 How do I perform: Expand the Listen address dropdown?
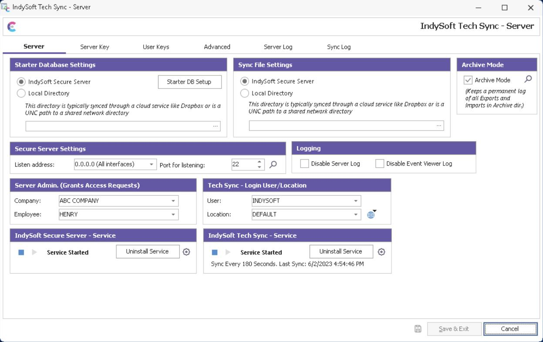tap(152, 164)
